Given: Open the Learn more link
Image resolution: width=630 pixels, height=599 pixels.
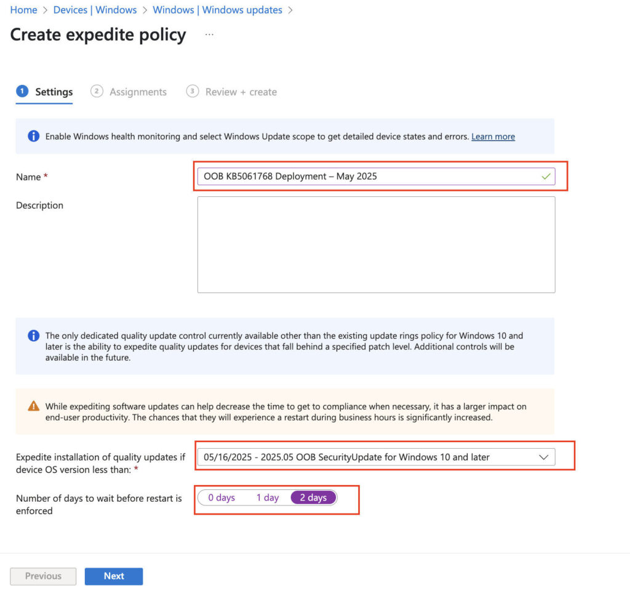Looking at the screenshot, I should 493,137.
